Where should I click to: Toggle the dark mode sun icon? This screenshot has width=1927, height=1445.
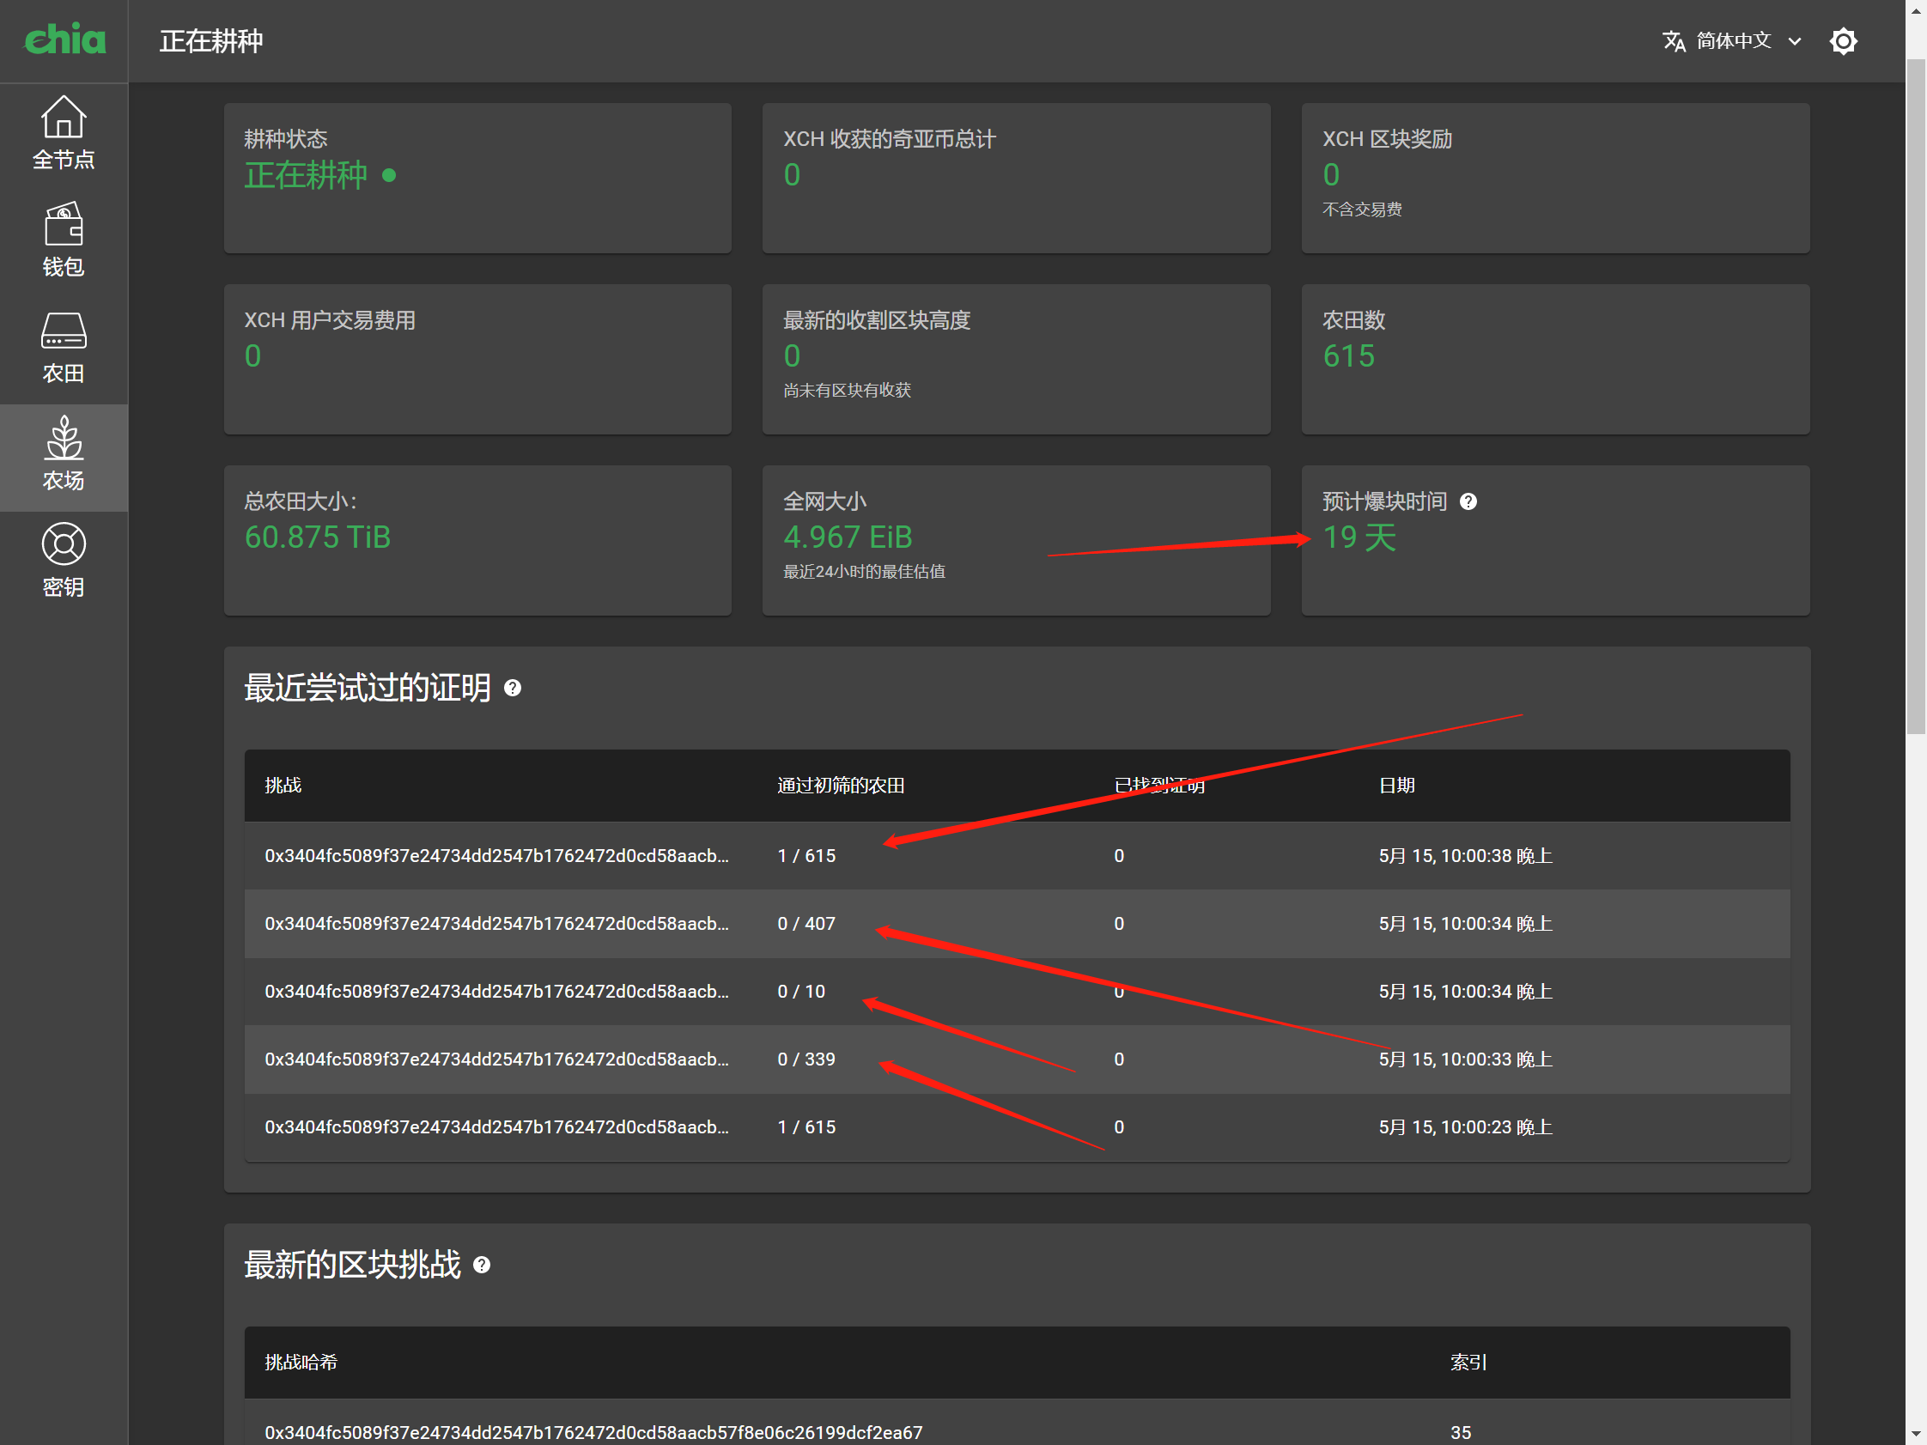pyautogui.click(x=1844, y=41)
